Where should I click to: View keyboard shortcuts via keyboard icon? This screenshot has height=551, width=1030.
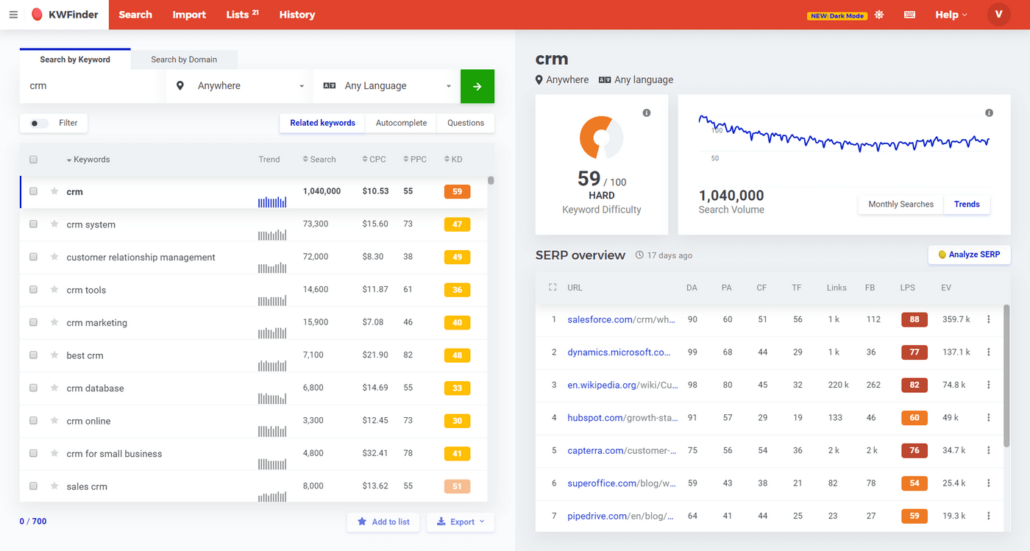pos(909,14)
